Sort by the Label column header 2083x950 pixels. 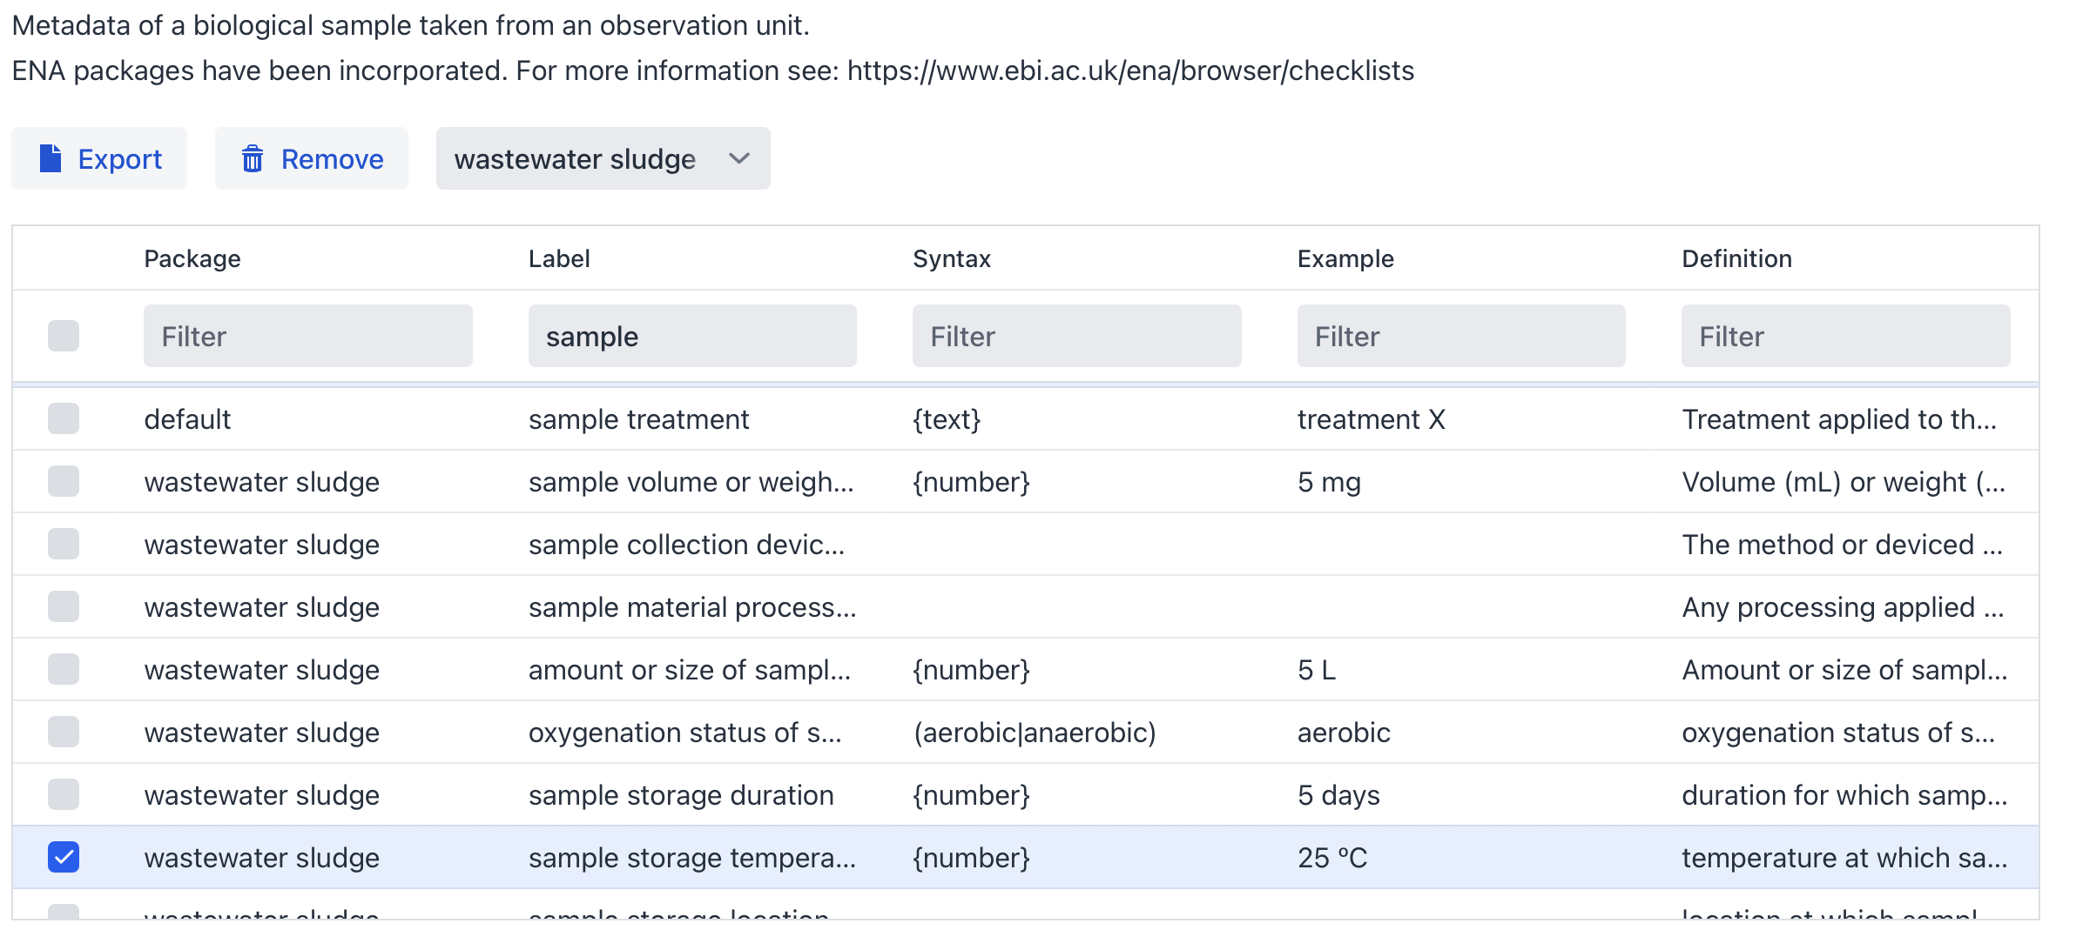(559, 258)
